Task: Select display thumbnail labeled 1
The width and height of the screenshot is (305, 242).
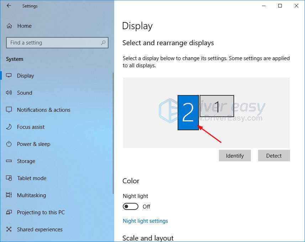Action: (x=217, y=106)
